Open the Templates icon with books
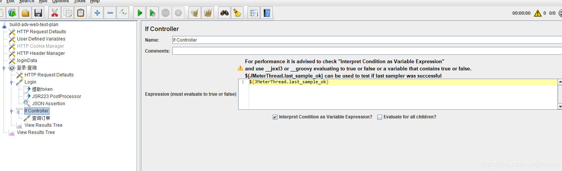This screenshot has width=562, height=171. [12, 13]
